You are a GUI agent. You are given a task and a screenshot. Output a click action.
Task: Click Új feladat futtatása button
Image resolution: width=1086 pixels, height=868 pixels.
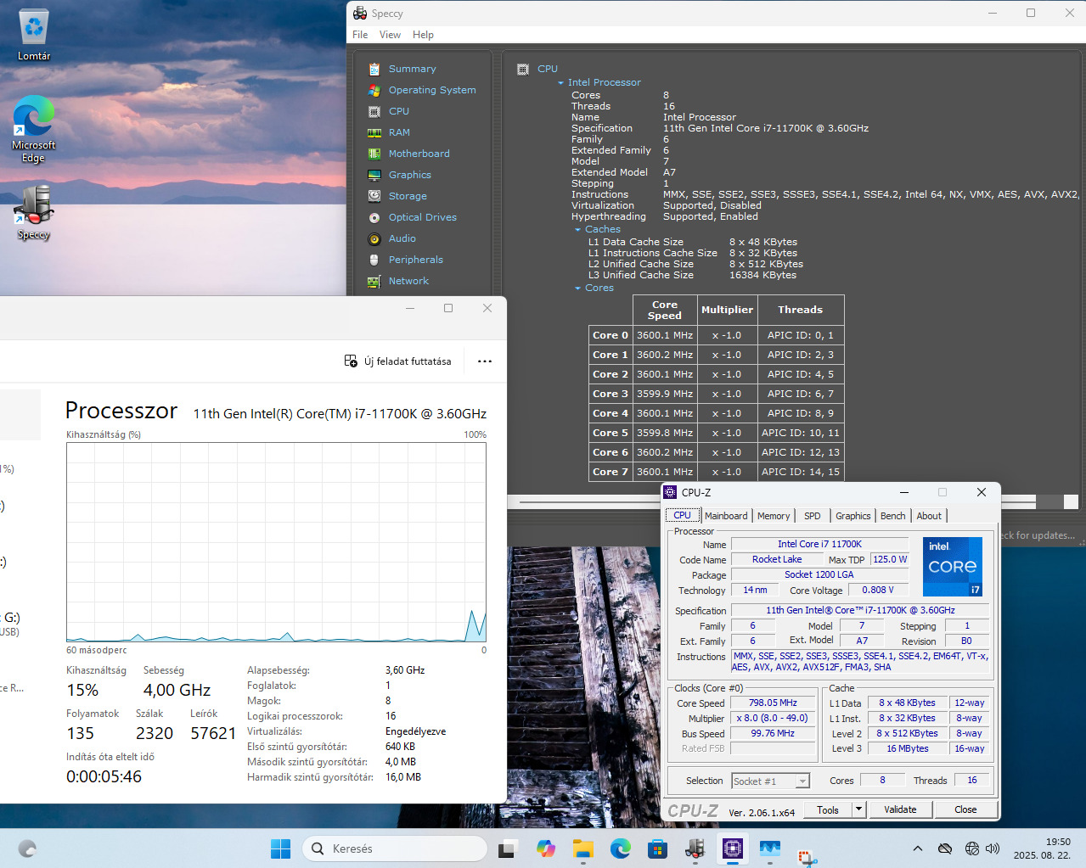(397, 361)
